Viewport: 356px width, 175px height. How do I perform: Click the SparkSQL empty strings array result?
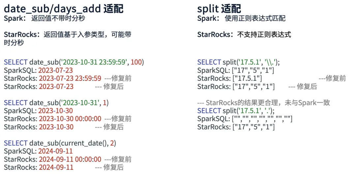pyautogui.click(x=245, y=119)
